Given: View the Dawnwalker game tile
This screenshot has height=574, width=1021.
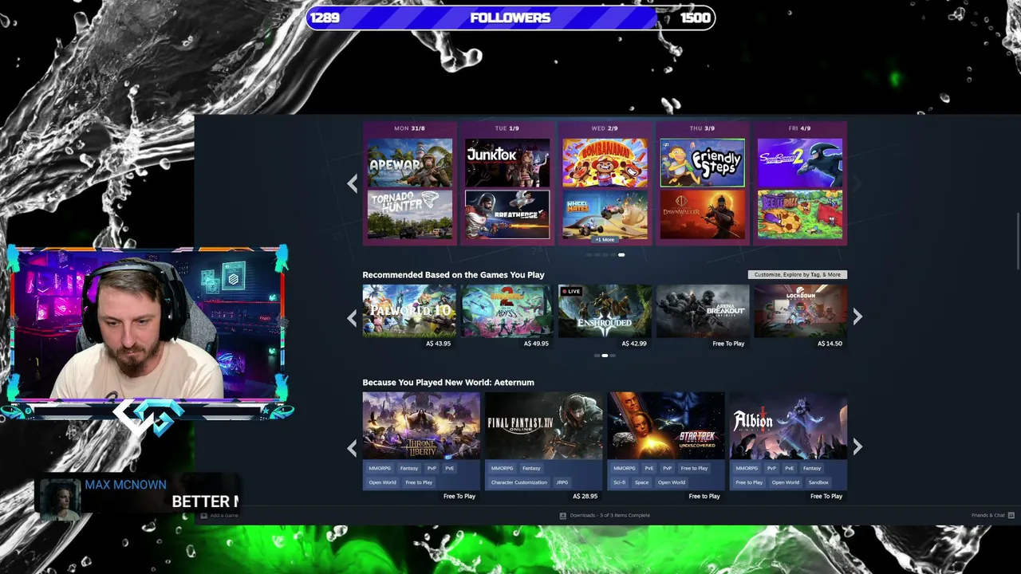Looking at the screenshot, I should pyautogui.click(x=702, y=214).
